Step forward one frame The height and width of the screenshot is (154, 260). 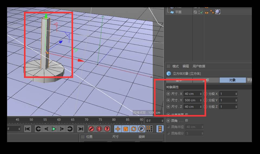pyautogui.click(x=62, y=129)
